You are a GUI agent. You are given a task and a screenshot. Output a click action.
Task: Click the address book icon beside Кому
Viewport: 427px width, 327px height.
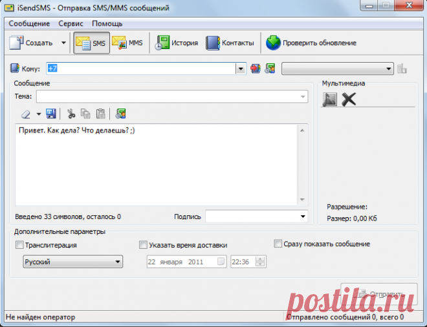coord(15,68)
